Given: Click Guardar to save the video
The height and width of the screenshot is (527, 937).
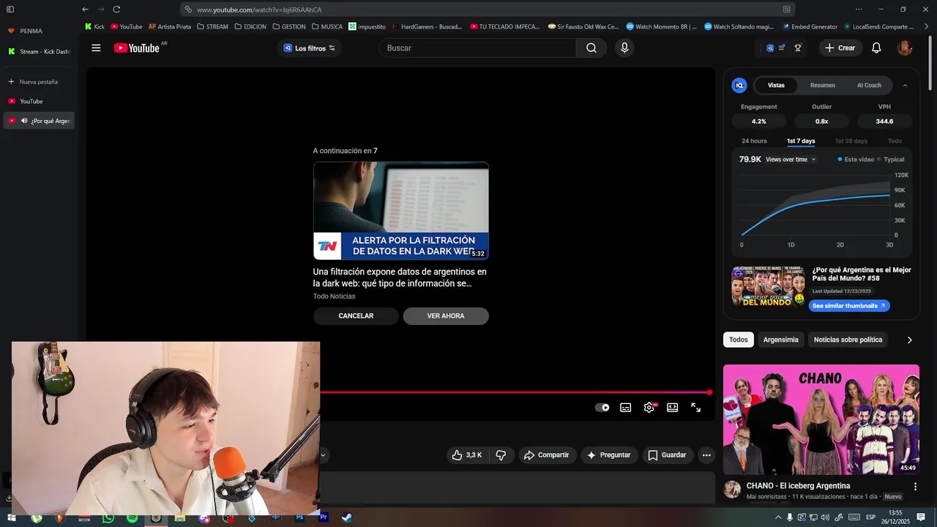Looking at the screenshot, I should pos(668,455).
